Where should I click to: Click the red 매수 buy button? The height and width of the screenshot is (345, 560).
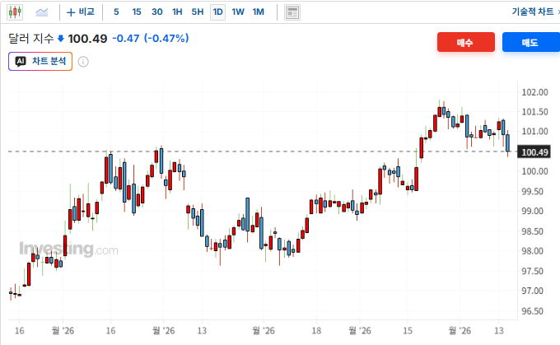click(466, 42)
